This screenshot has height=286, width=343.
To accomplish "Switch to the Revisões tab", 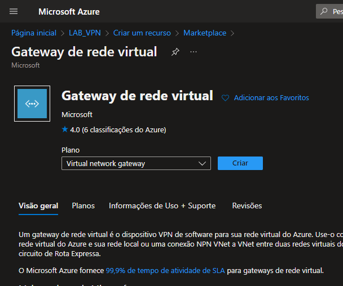I will [247, 205].
